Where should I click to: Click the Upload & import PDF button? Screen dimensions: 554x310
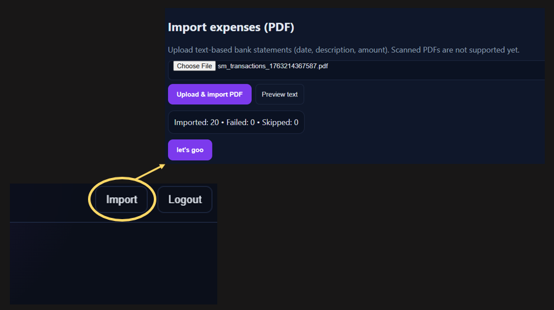pos(209,95)
